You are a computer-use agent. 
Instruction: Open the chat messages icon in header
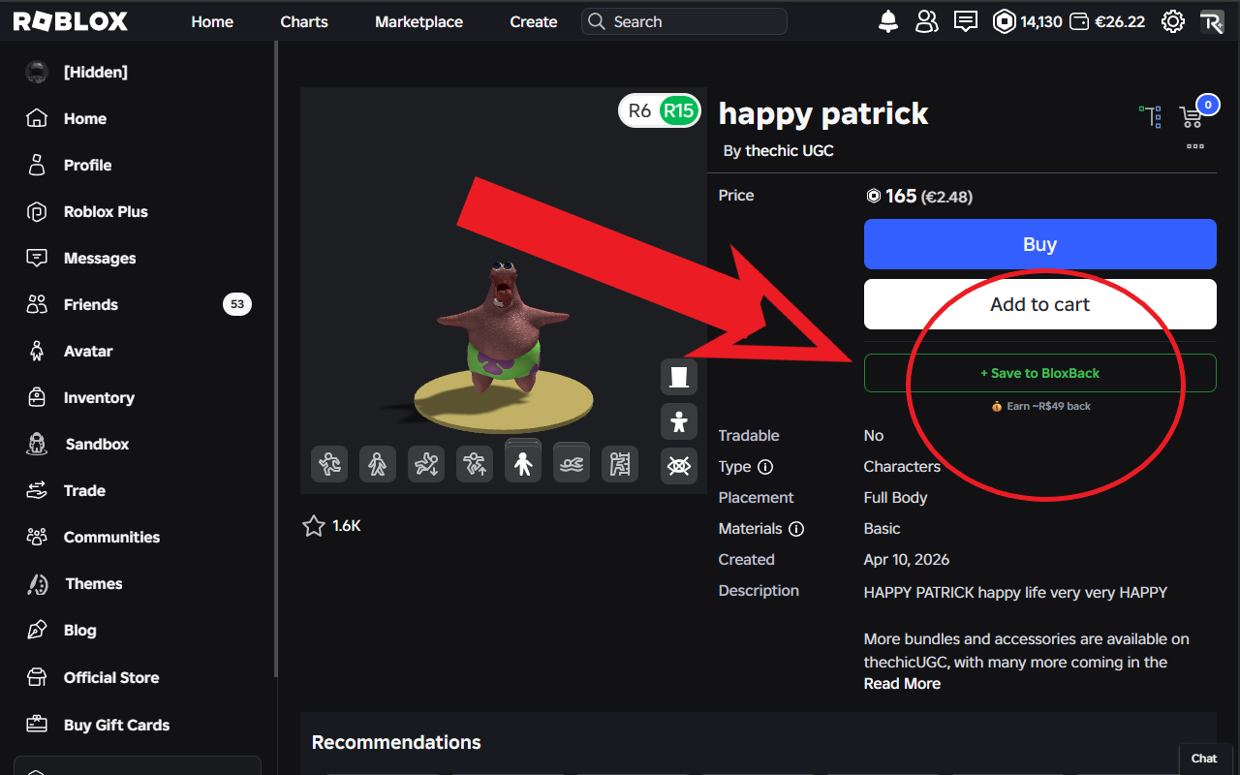pos(966,21)
